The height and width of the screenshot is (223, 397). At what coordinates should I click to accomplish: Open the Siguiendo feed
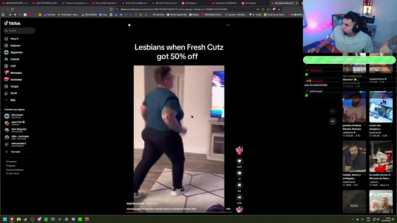(x=13, y=52)
